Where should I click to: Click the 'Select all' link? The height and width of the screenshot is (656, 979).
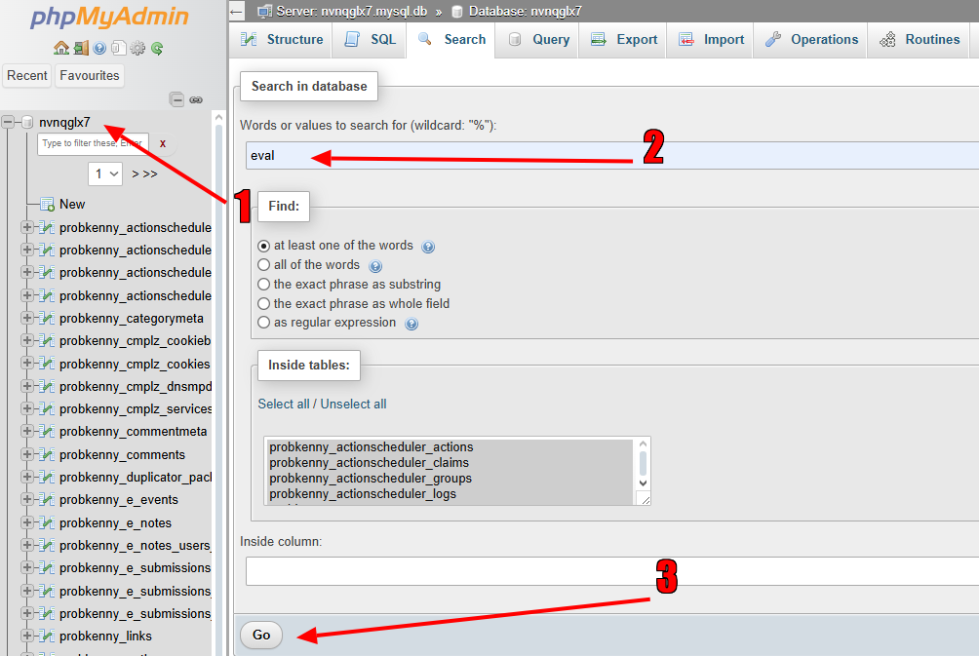click(x=283, y=404)
